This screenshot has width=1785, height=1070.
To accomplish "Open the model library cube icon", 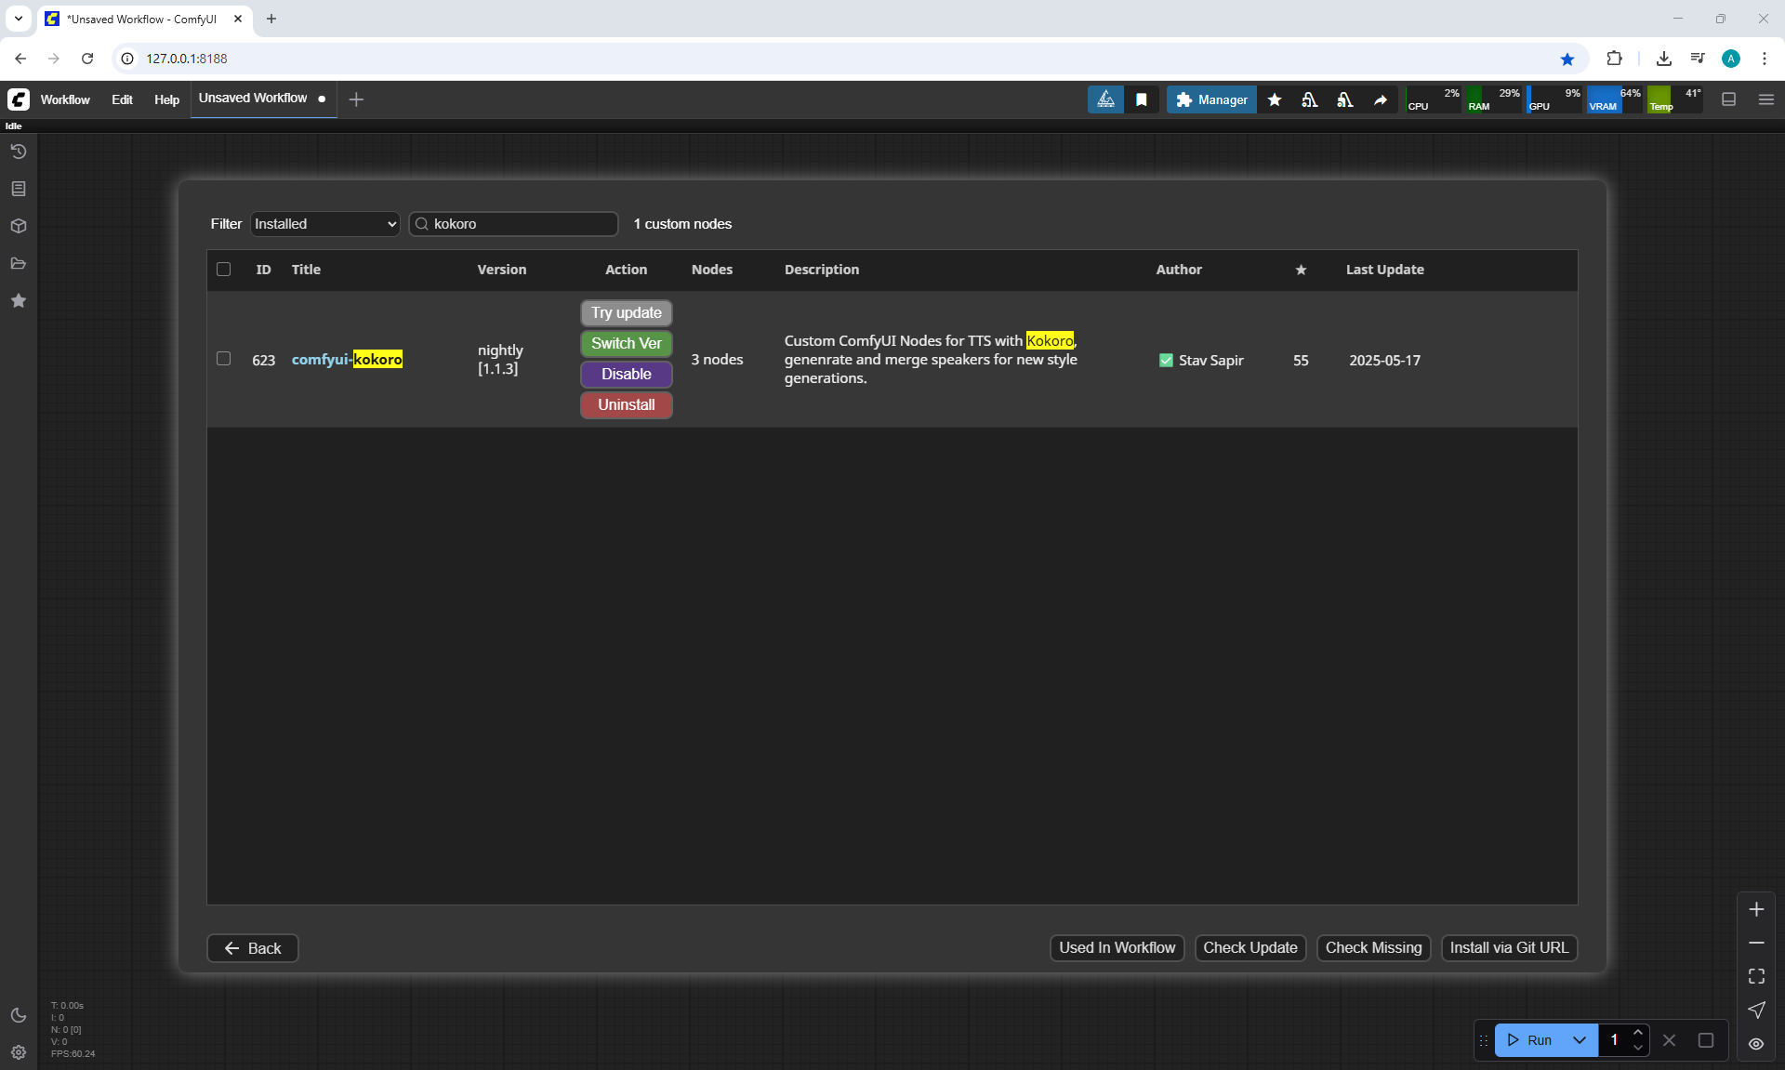I will [x=18, y=226].
